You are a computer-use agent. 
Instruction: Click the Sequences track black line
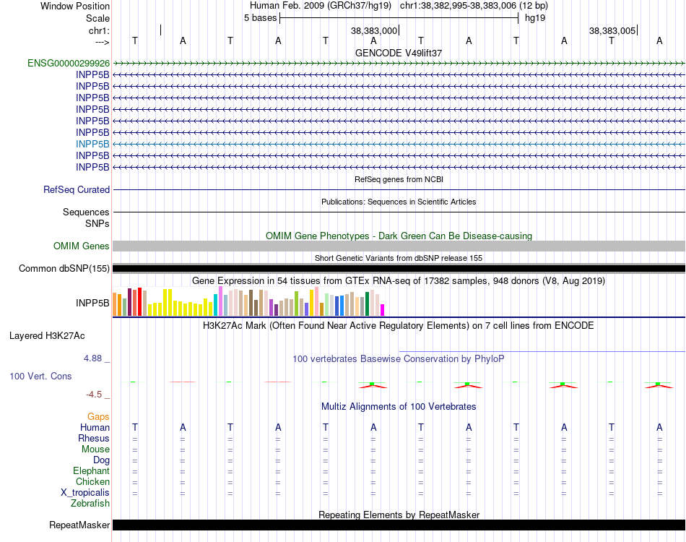(399, 212)
